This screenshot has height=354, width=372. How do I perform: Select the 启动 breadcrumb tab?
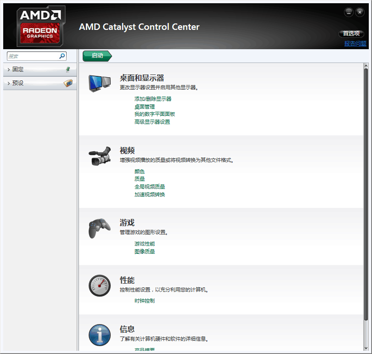(97, 56)
